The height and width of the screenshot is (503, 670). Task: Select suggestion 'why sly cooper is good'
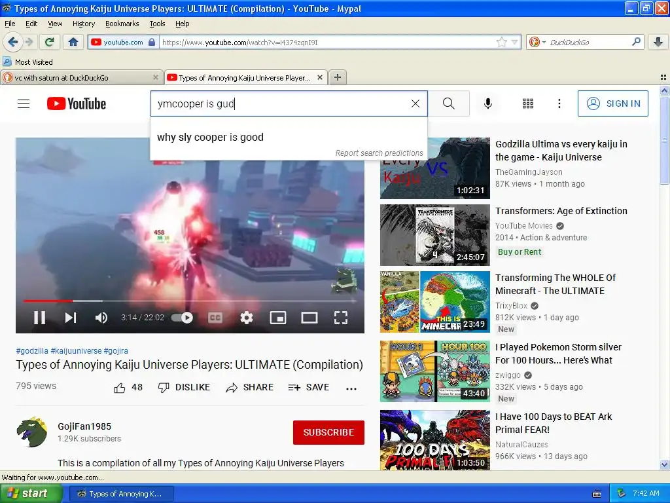click(289, 138)
